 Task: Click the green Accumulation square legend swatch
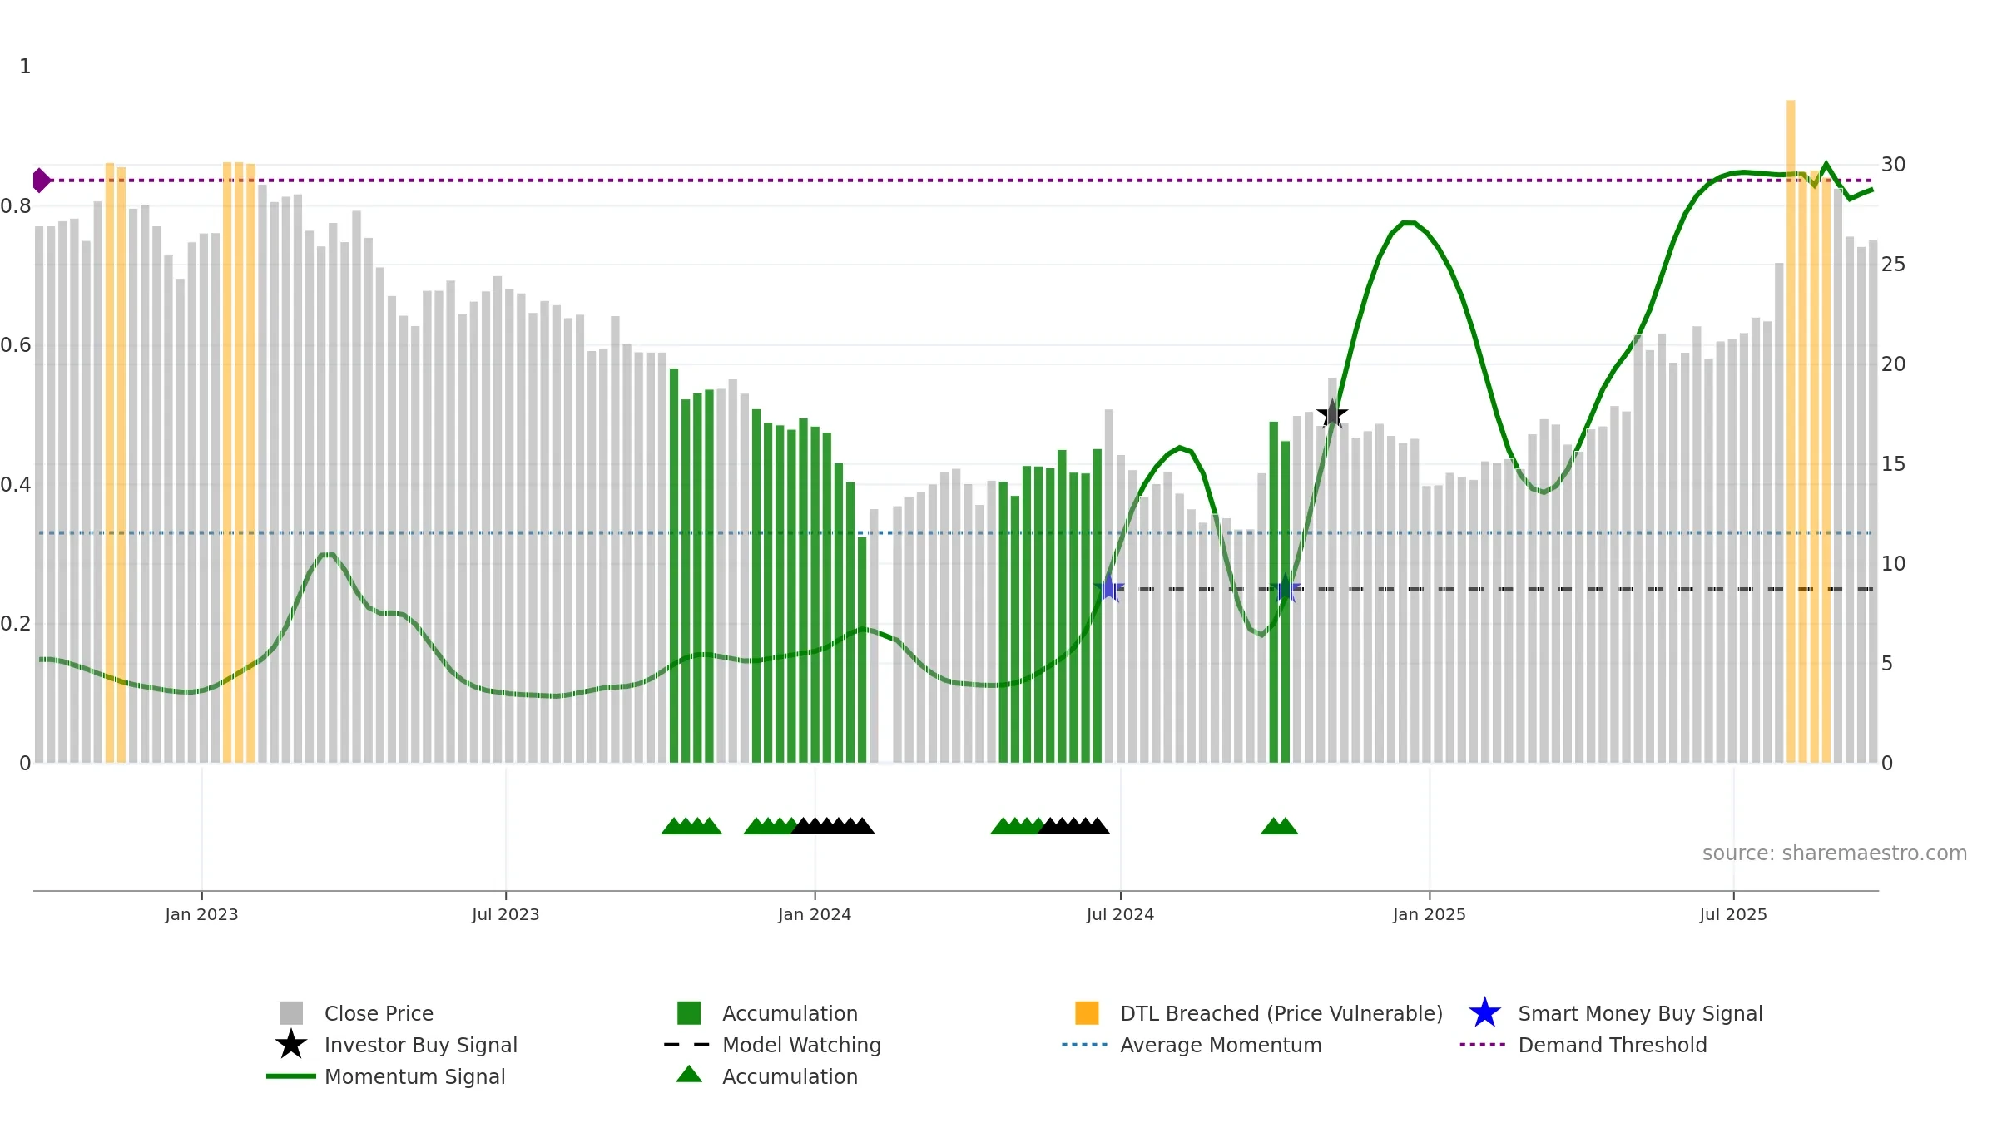(x=689, y=1013)
